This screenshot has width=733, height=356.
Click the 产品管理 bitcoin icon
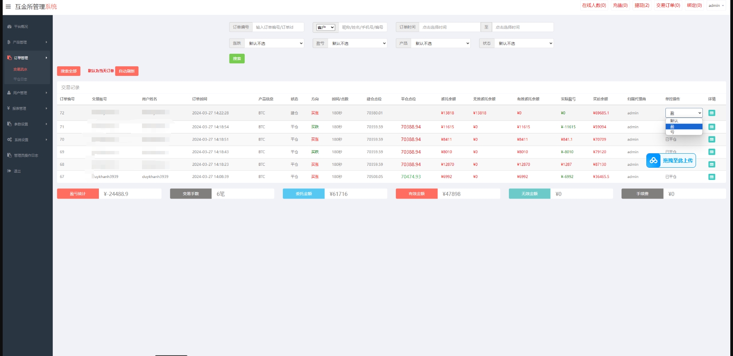pyautogui.click(x=9, y=42)
